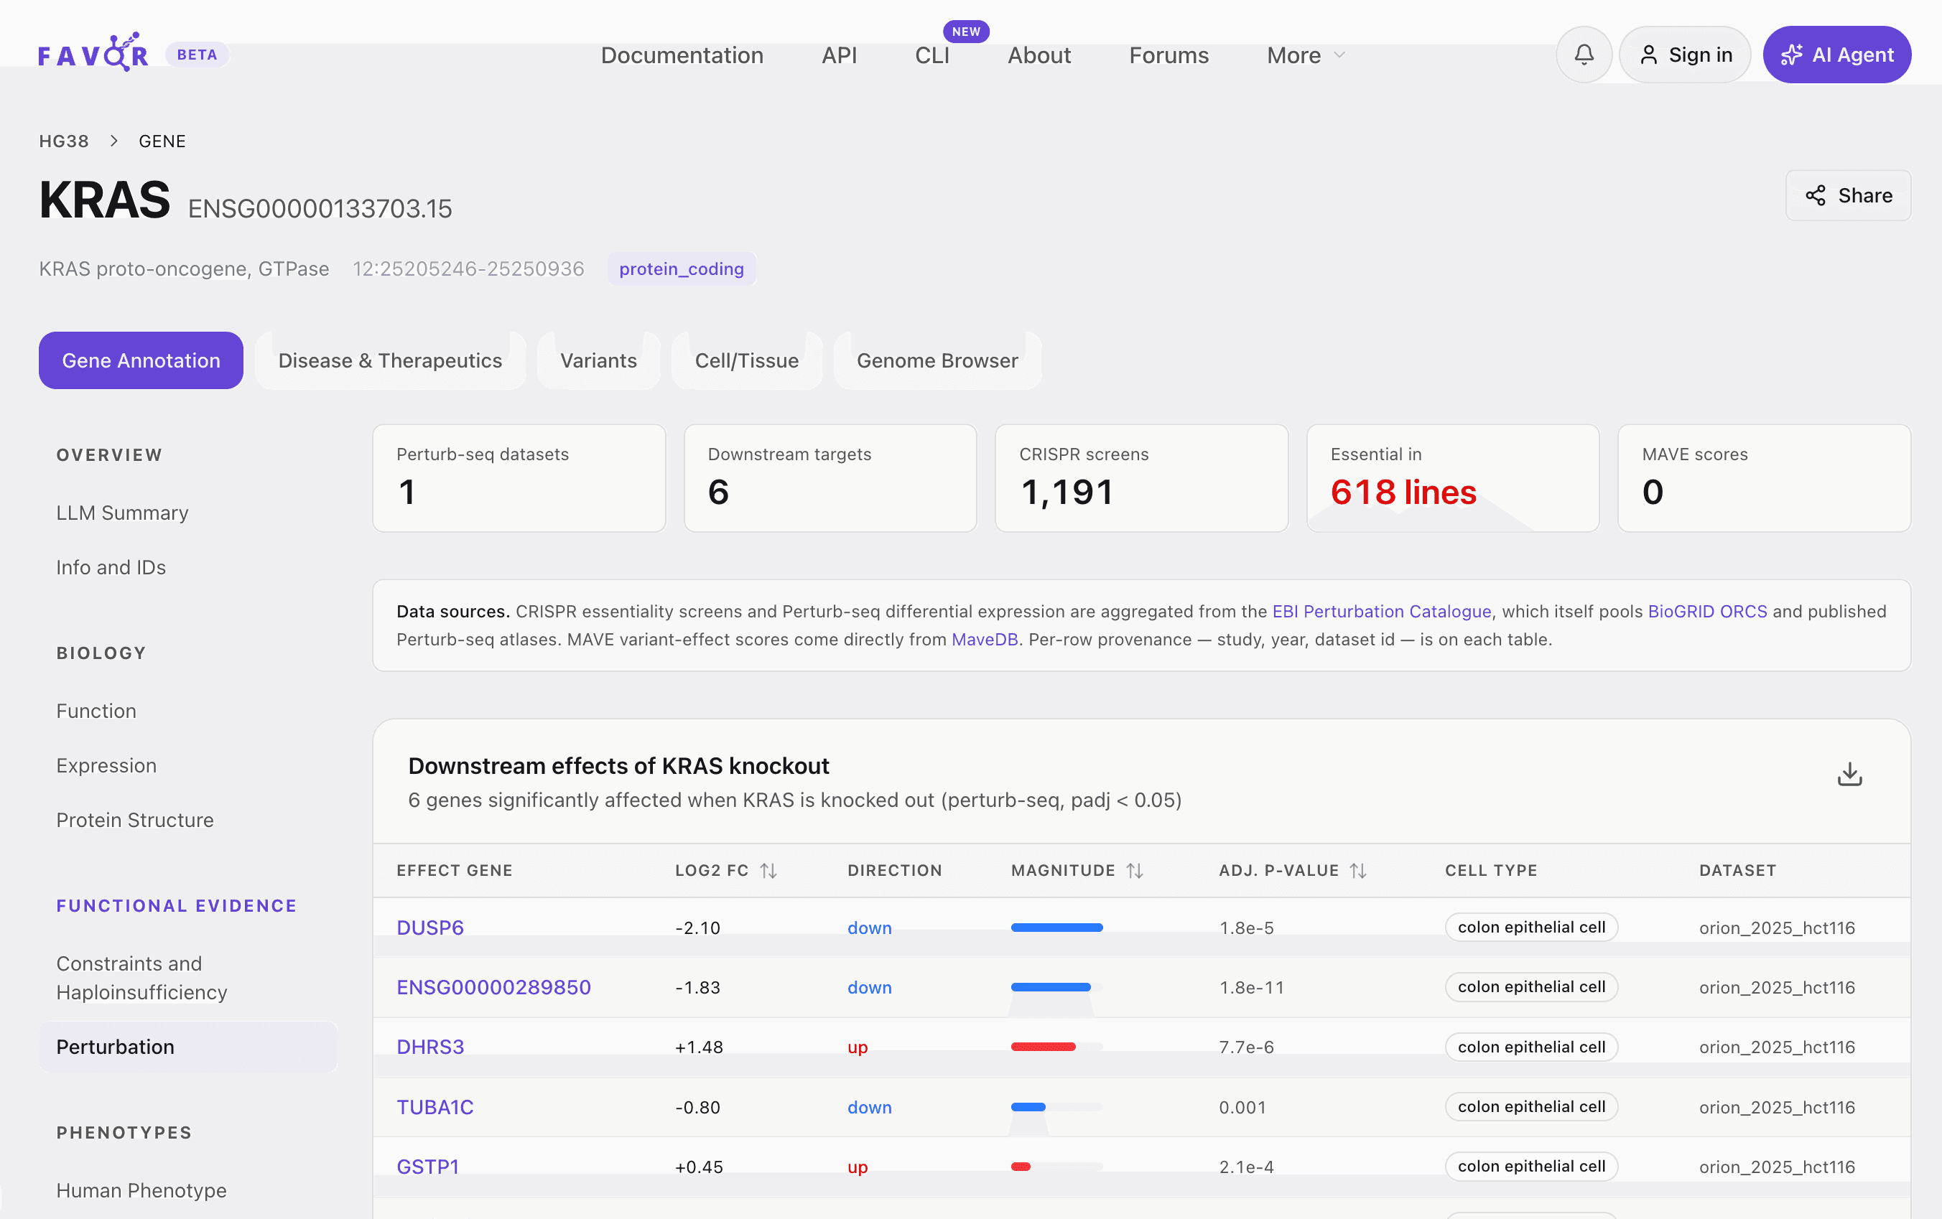The width and height of the screenshot is (1942, 1219).
Task: Click the Perturb-seq datasets card
Action: pyautogui.click(x=519, y=478)
